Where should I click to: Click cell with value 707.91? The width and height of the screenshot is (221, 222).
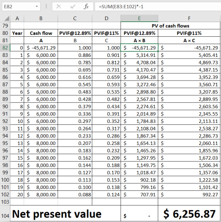(x=139, y=194)
